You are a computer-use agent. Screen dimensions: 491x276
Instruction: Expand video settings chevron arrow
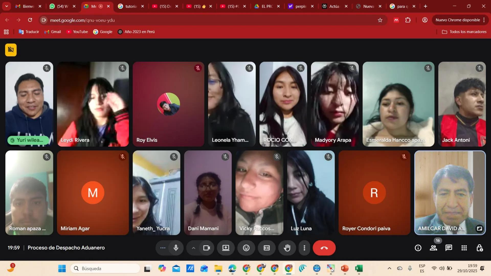[193, 248]
